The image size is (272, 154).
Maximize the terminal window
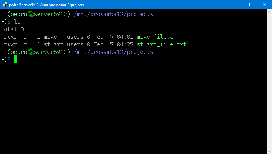click(x=251, y=5)
